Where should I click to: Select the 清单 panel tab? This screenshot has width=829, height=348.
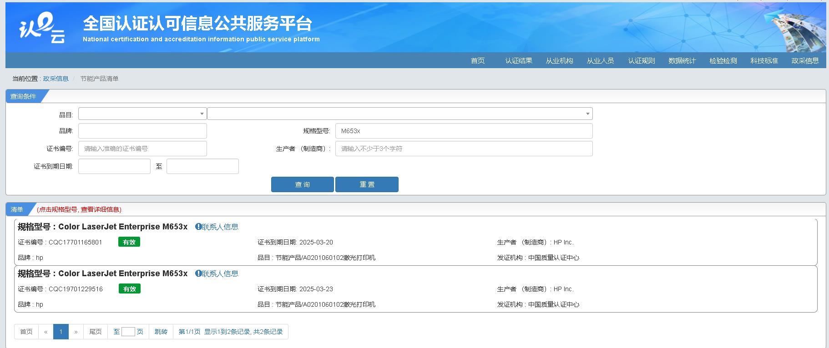click(17, 209)
